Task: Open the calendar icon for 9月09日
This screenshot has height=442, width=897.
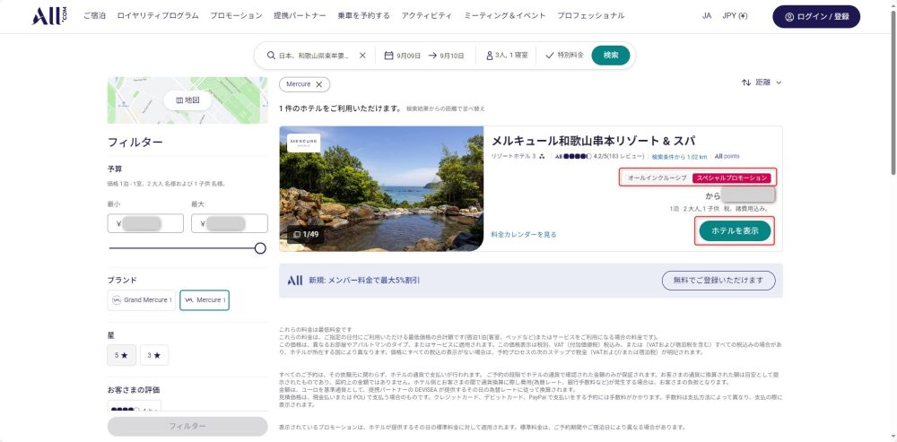Action: 388,56
